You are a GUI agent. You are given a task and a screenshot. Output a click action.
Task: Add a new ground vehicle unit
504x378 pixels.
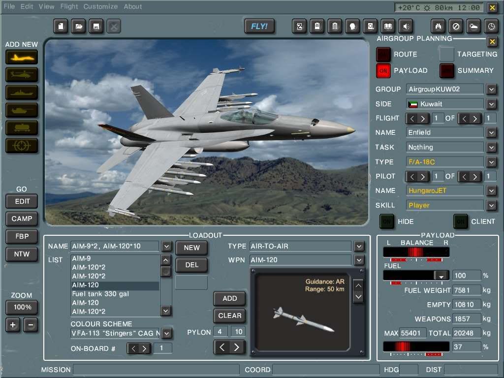[22, 110]
